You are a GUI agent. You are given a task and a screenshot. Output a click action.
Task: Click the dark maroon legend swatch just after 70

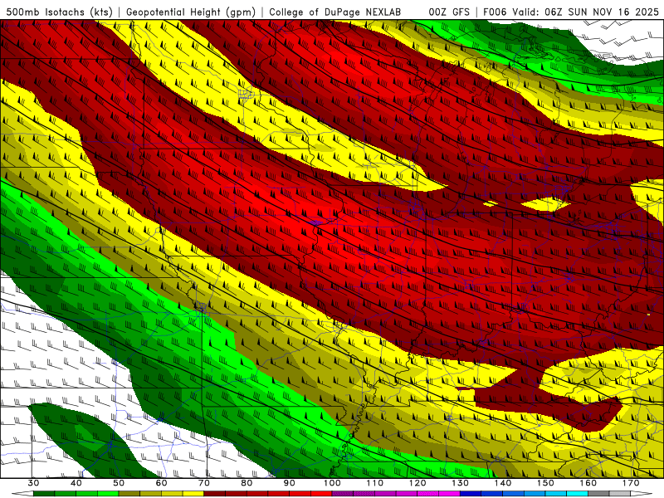[x=215, y=494]
